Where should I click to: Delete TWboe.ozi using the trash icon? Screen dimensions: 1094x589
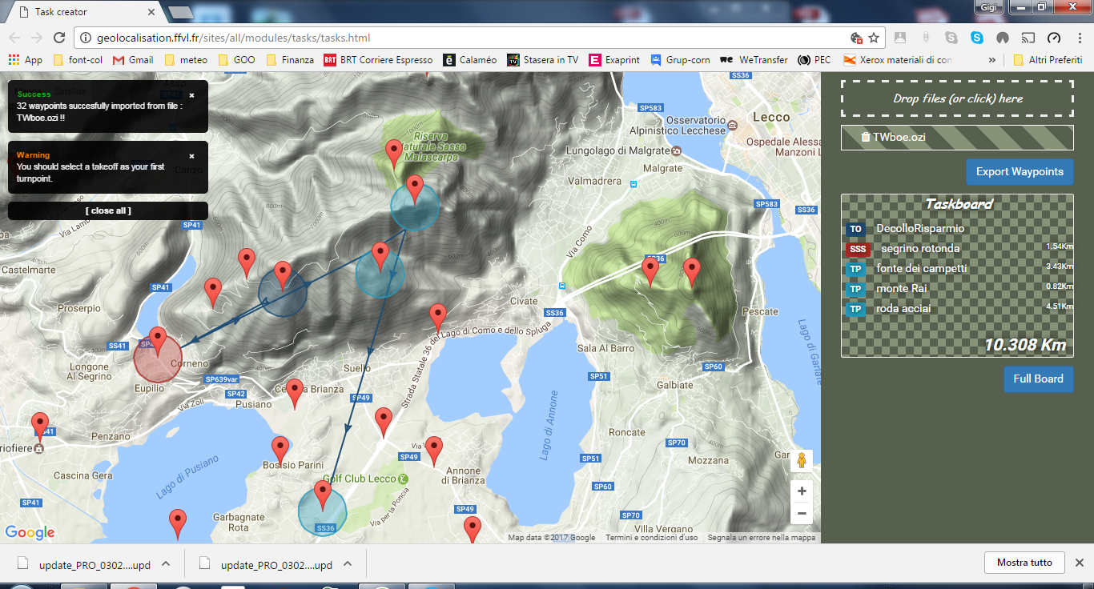coord(865,137)
